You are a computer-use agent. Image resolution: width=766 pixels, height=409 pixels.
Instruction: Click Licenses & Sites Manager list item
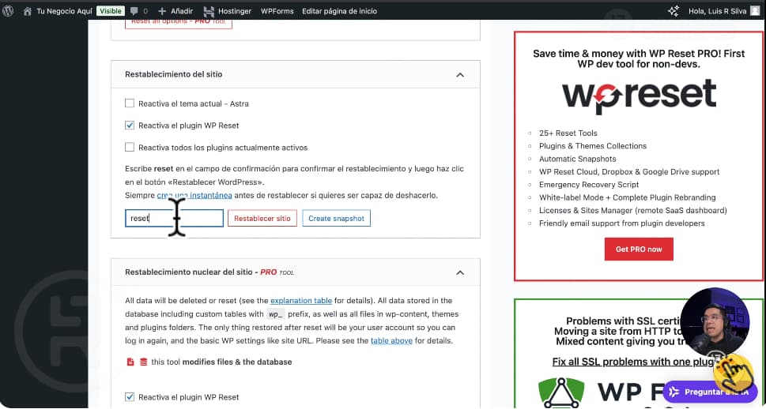(x=633, y=210)
